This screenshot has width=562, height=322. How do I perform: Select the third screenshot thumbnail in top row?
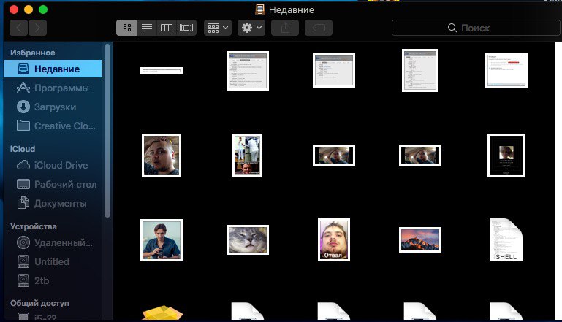(x=334, y=71)
